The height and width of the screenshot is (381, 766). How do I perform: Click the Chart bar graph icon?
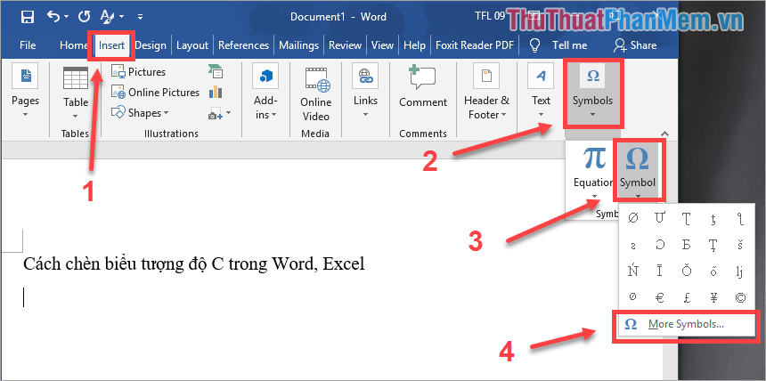tap(216, 93)
